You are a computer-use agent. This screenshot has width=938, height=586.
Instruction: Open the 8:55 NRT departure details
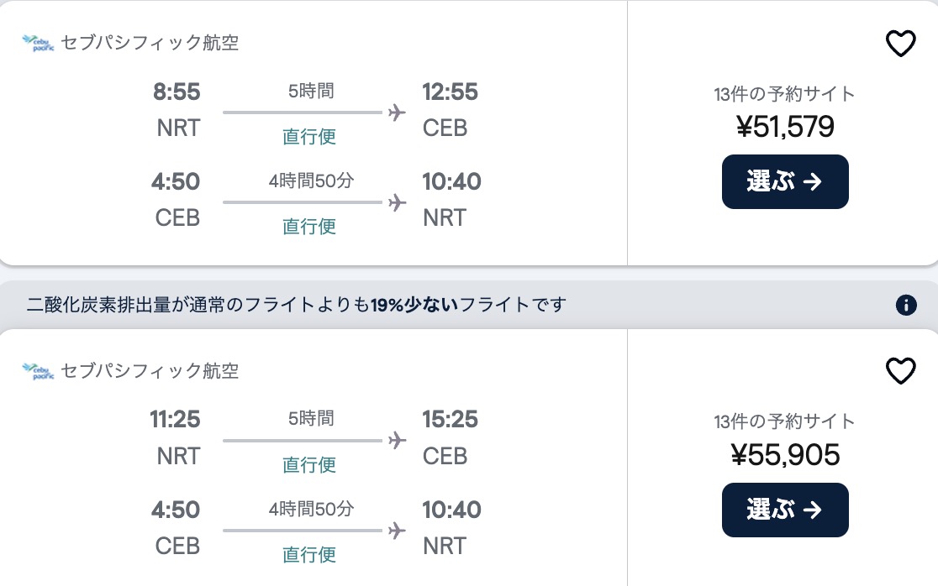point(177,109)
